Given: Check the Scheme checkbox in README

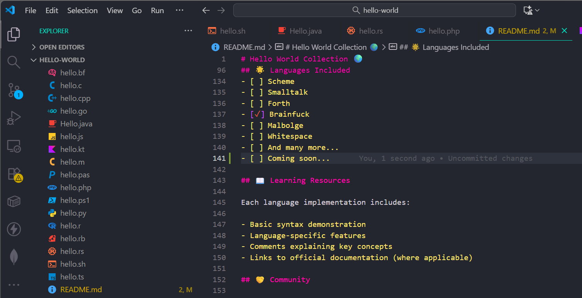Looking at the screenshot, I should coord(256,82).
